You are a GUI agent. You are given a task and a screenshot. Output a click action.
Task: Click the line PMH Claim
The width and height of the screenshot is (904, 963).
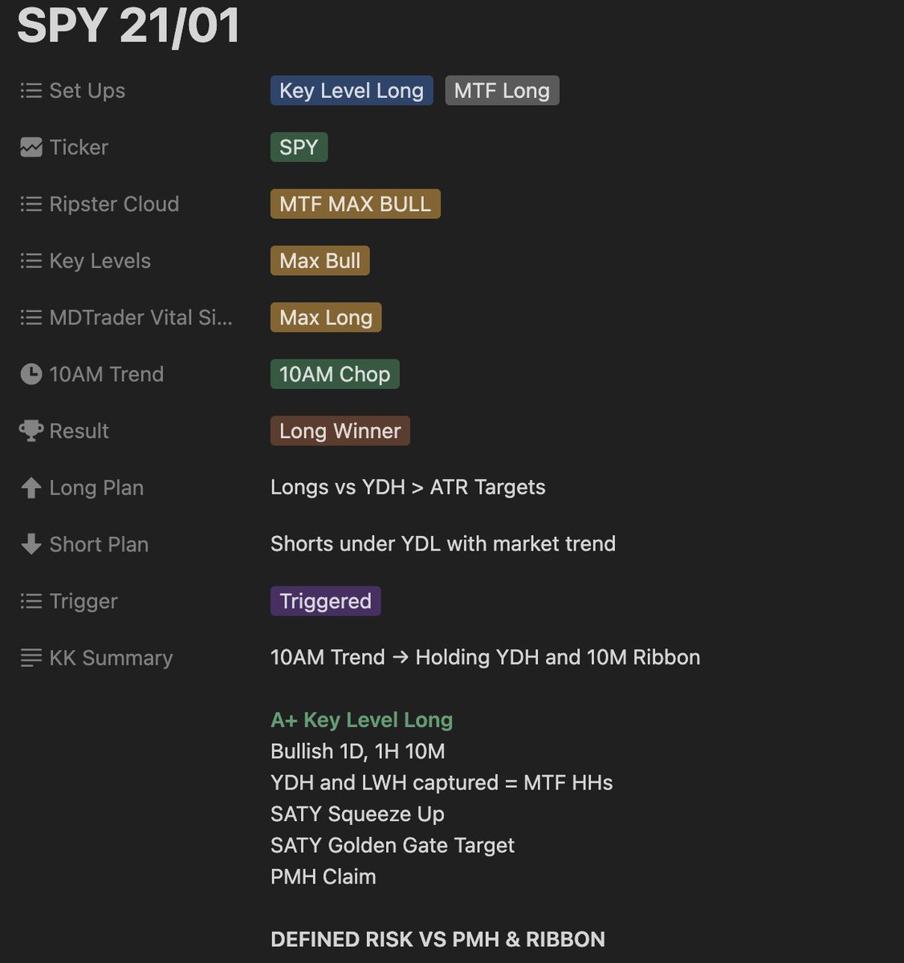323,876
